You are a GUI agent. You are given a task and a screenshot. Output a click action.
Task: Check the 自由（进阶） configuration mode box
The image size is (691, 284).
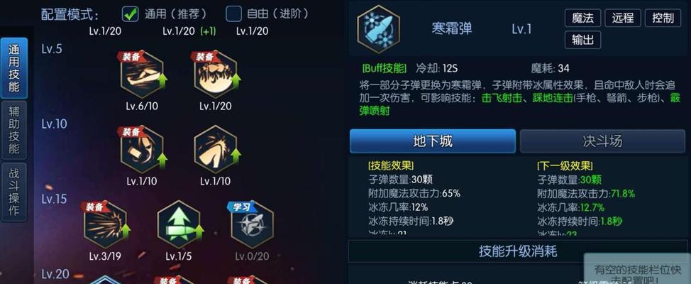(x=233, y=13)
